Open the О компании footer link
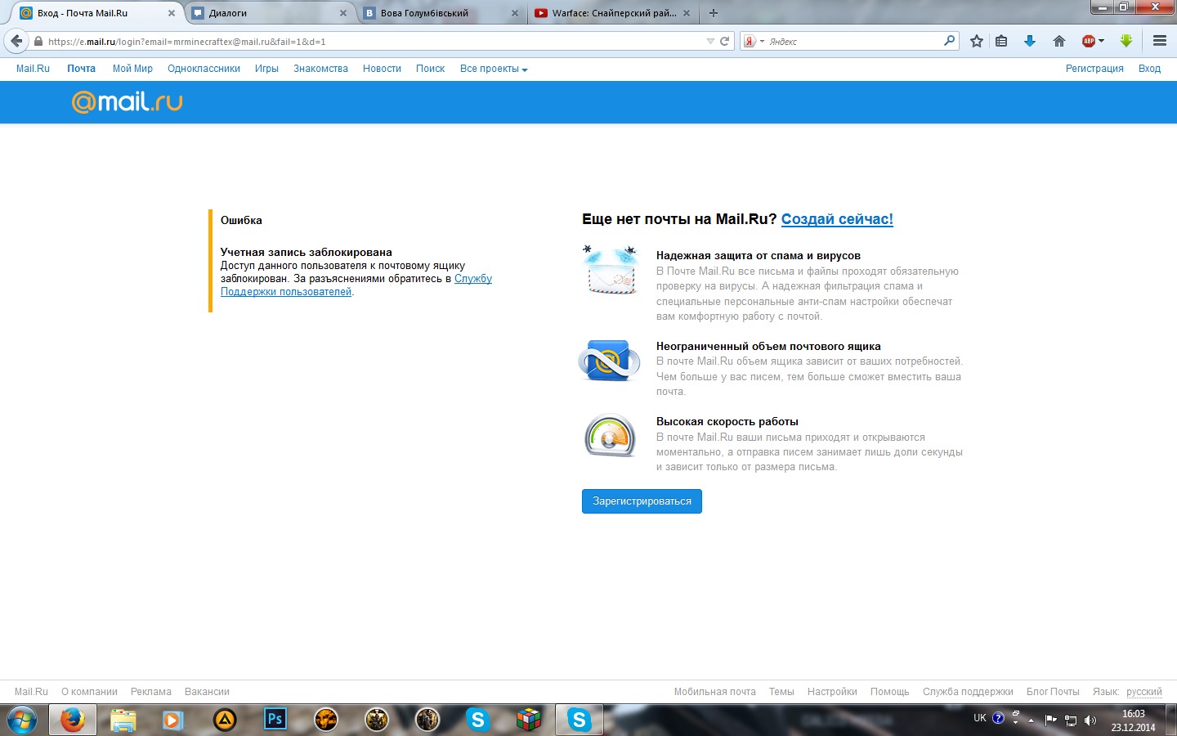This screenshot has height=736, width=1177. click(89, 692)
